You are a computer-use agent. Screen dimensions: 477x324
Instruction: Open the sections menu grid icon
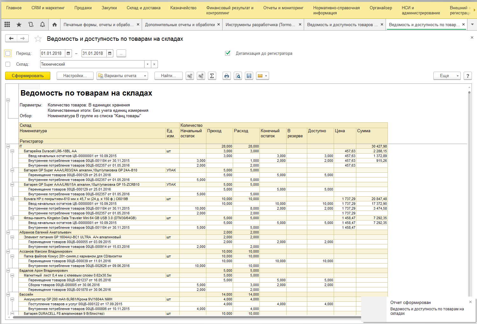pos(7,25)
